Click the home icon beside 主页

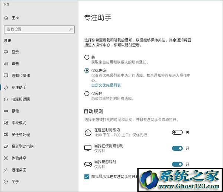coord(6,18)
